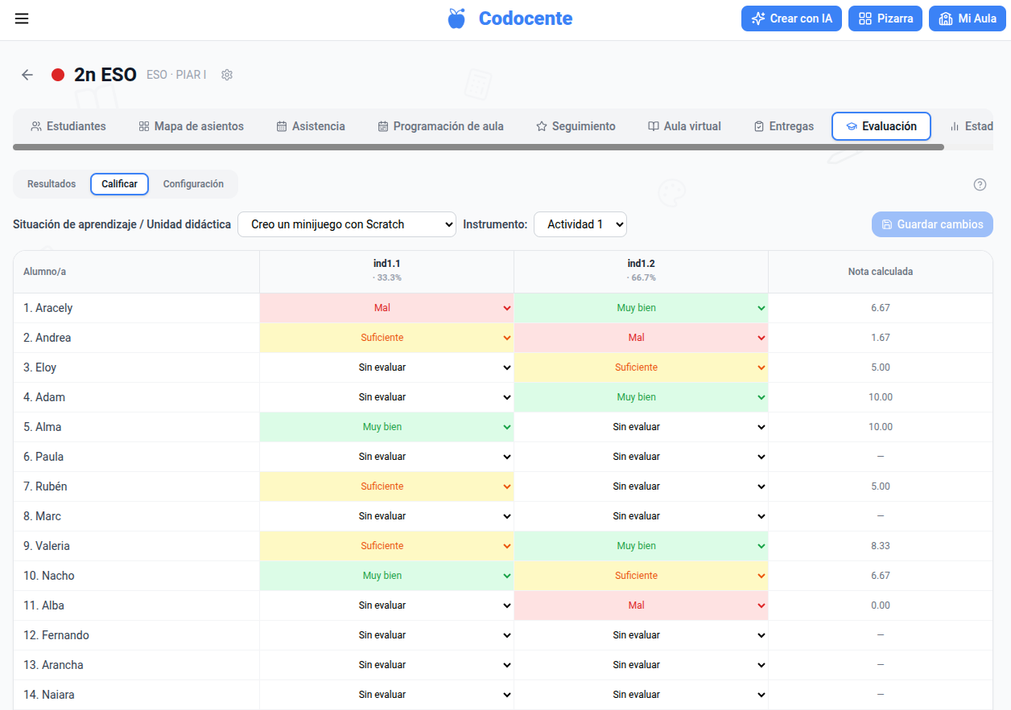Click Valeria's calculated grade 8.33

coord(881,546)
